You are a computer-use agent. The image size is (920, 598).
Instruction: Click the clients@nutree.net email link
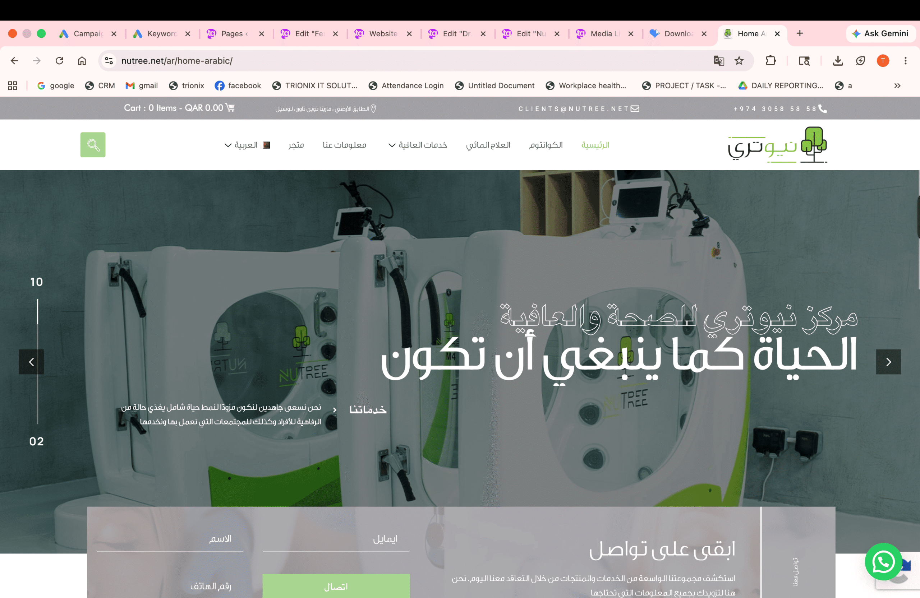[x=574, y=109]
